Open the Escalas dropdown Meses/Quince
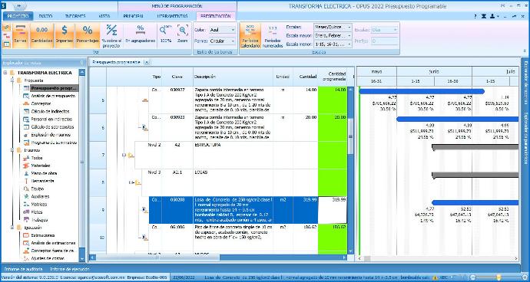The image size is (530, 282). coord(333,27)
